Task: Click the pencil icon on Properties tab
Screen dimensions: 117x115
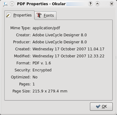Action: click(x=9, y=15)
